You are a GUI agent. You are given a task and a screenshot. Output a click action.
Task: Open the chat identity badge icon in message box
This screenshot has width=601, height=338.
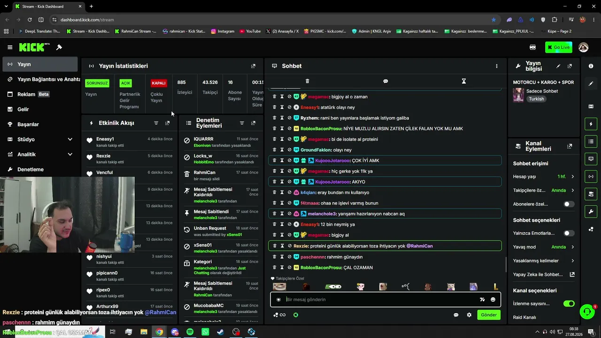tap(278, 300)
